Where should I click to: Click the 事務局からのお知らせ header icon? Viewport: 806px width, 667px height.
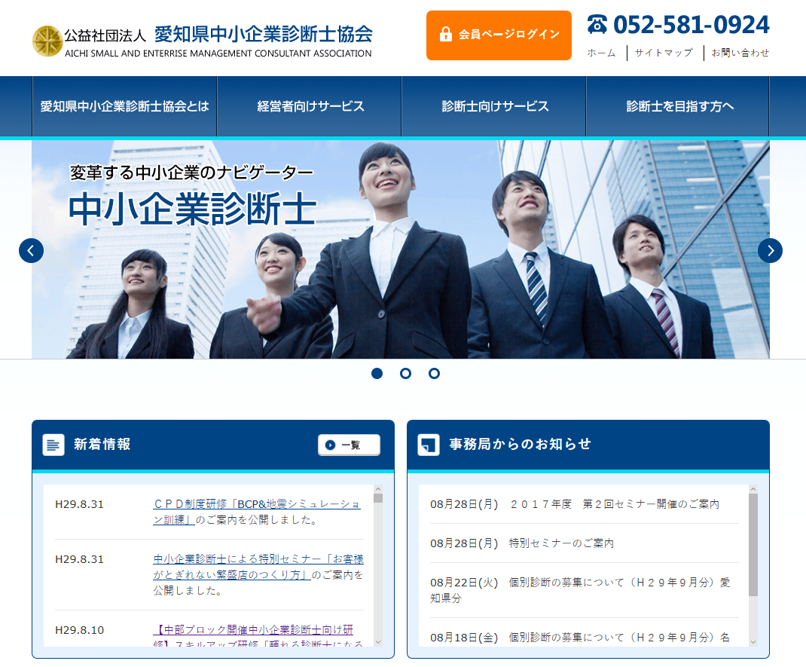coord(429,445)
